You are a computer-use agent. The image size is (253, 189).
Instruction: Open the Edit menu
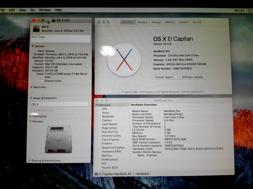(12, 10)
